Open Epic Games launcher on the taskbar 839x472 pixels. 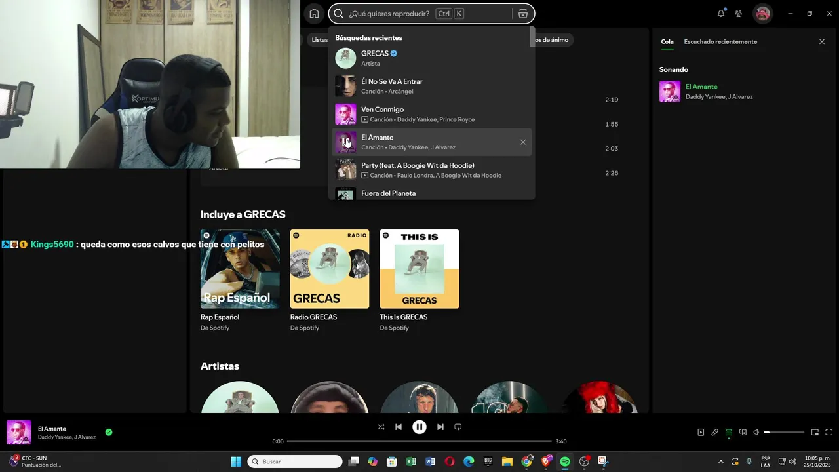488,462
